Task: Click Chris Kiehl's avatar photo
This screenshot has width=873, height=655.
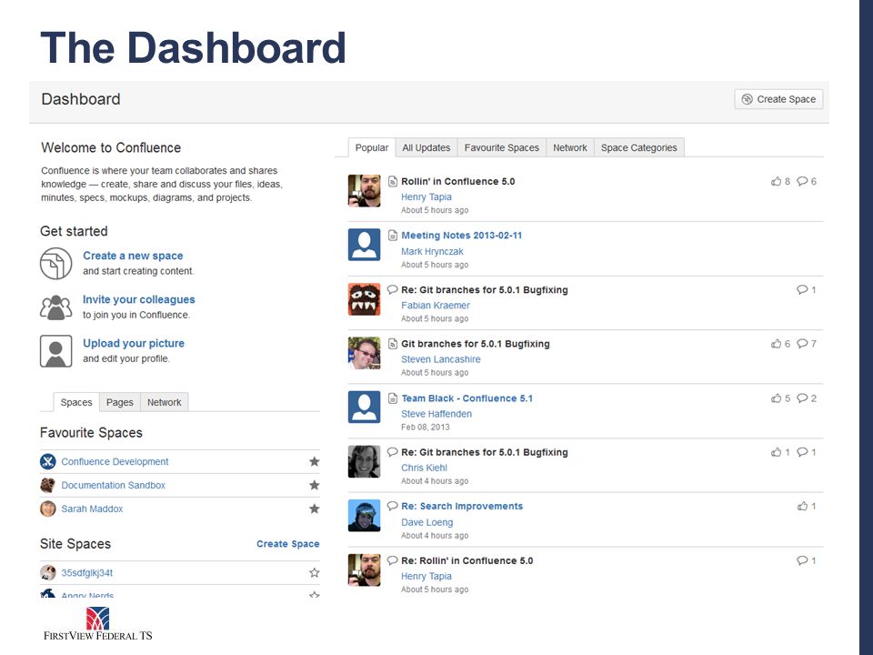Action: (364, 461)
